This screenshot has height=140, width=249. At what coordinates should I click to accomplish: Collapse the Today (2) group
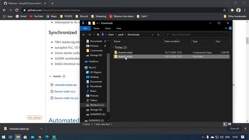tap(113, 47)
